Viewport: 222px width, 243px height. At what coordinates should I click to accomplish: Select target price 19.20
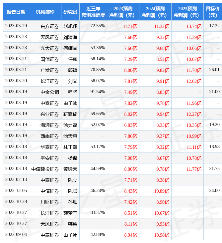pos(214,124)
